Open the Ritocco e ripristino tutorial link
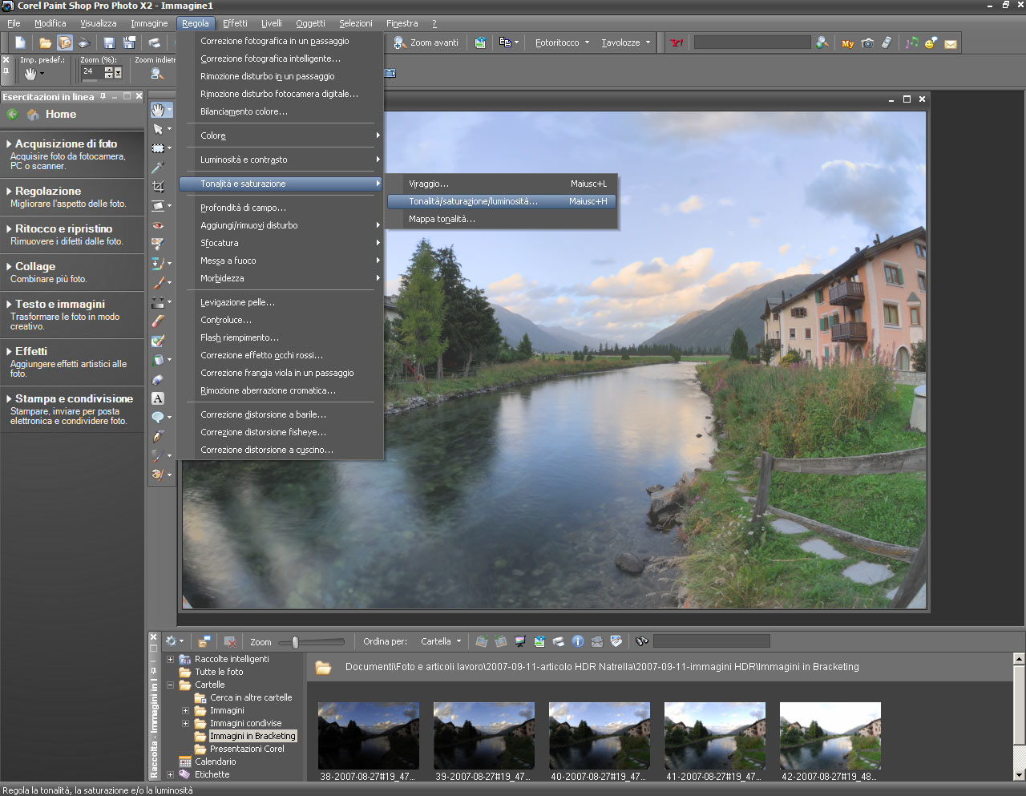The image size is (1026, 796). point(64,228)
